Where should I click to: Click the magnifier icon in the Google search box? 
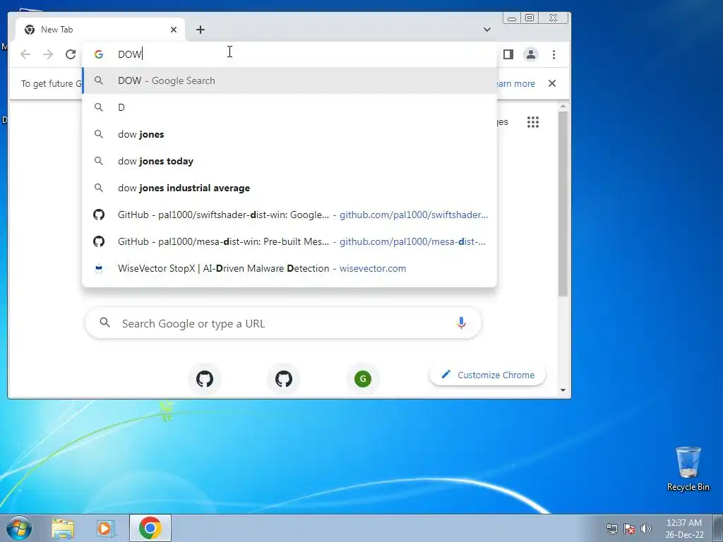tap(105, 323)
